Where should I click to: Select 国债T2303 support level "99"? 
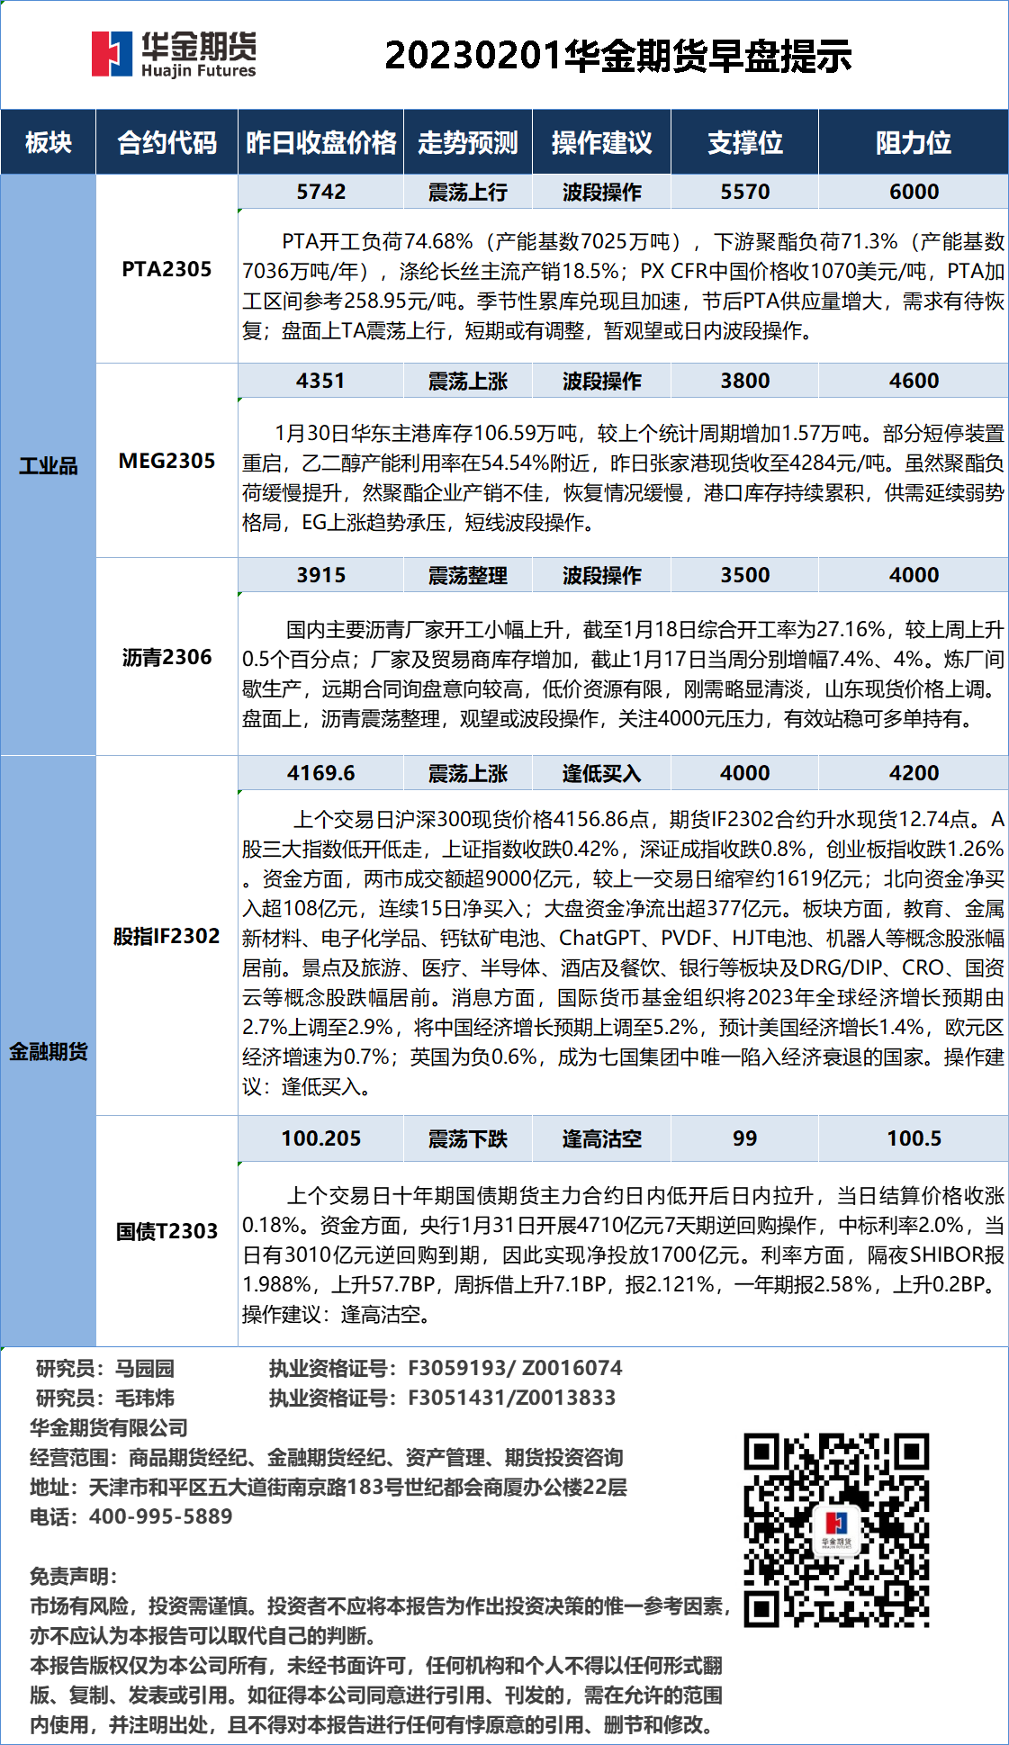(x=744, y=1138)
